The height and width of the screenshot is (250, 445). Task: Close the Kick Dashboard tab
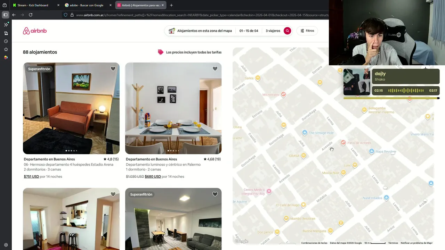coord(58,5)
